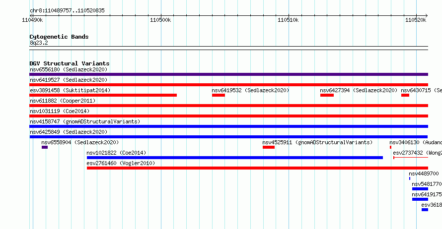Click the 110500k ruler label
The height and width of the screenshot is (229, 442).
pyautogui.click(x=160, y=20)
